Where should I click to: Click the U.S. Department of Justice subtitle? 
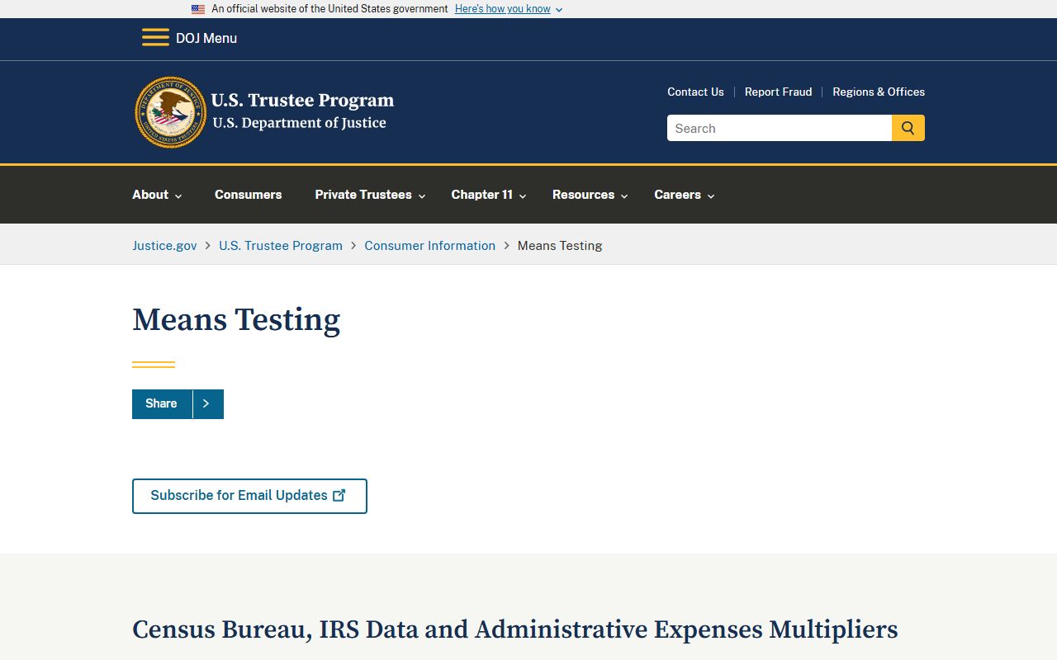click(x=299, y=123)
